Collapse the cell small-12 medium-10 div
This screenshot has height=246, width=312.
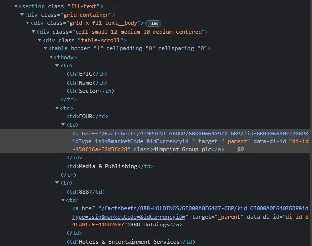(x=34, y=31)
